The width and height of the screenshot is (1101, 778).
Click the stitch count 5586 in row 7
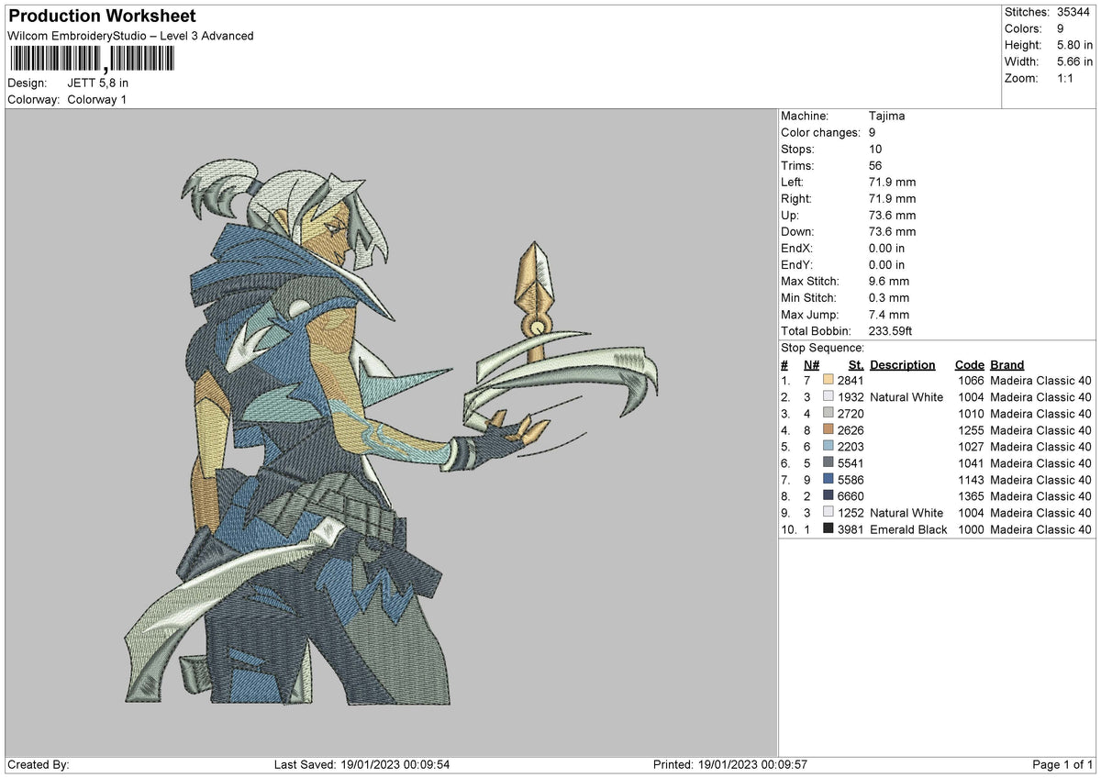851,480
